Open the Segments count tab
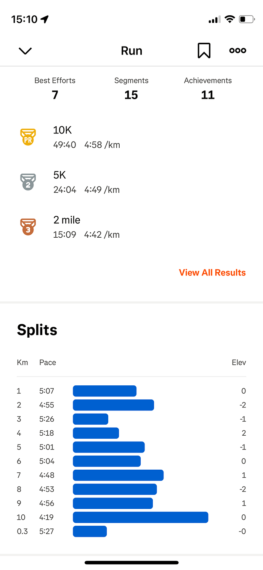Screen dimensions: 263x570 [131, 88]
